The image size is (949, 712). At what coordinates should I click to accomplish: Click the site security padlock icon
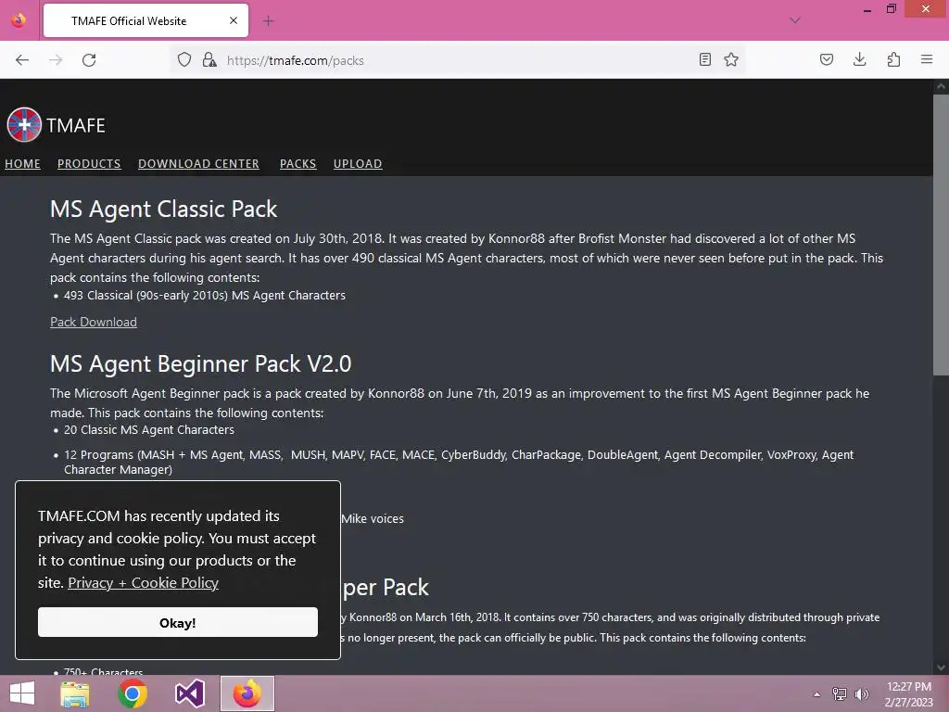coord(209,59)
